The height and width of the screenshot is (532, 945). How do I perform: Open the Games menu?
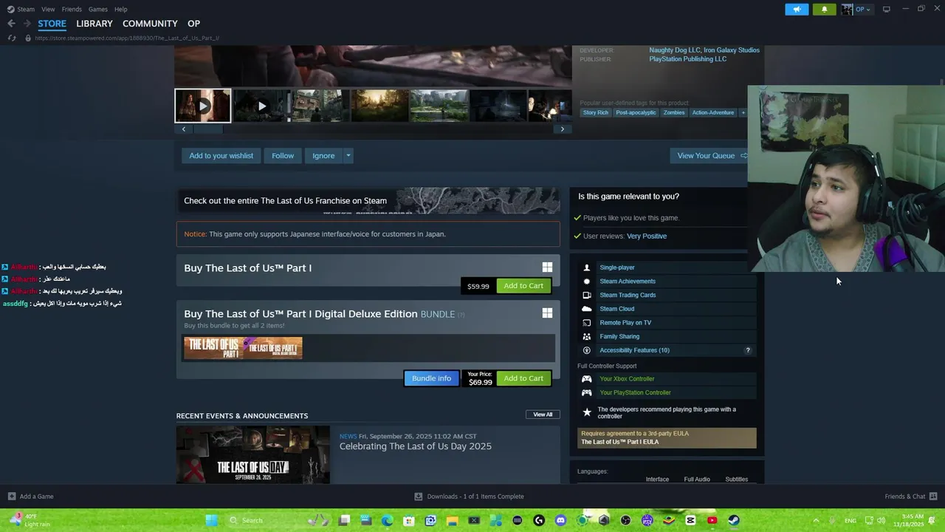coord(97,9)
